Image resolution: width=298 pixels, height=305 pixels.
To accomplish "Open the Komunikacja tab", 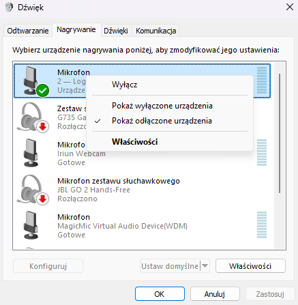I will coord(156,31).
